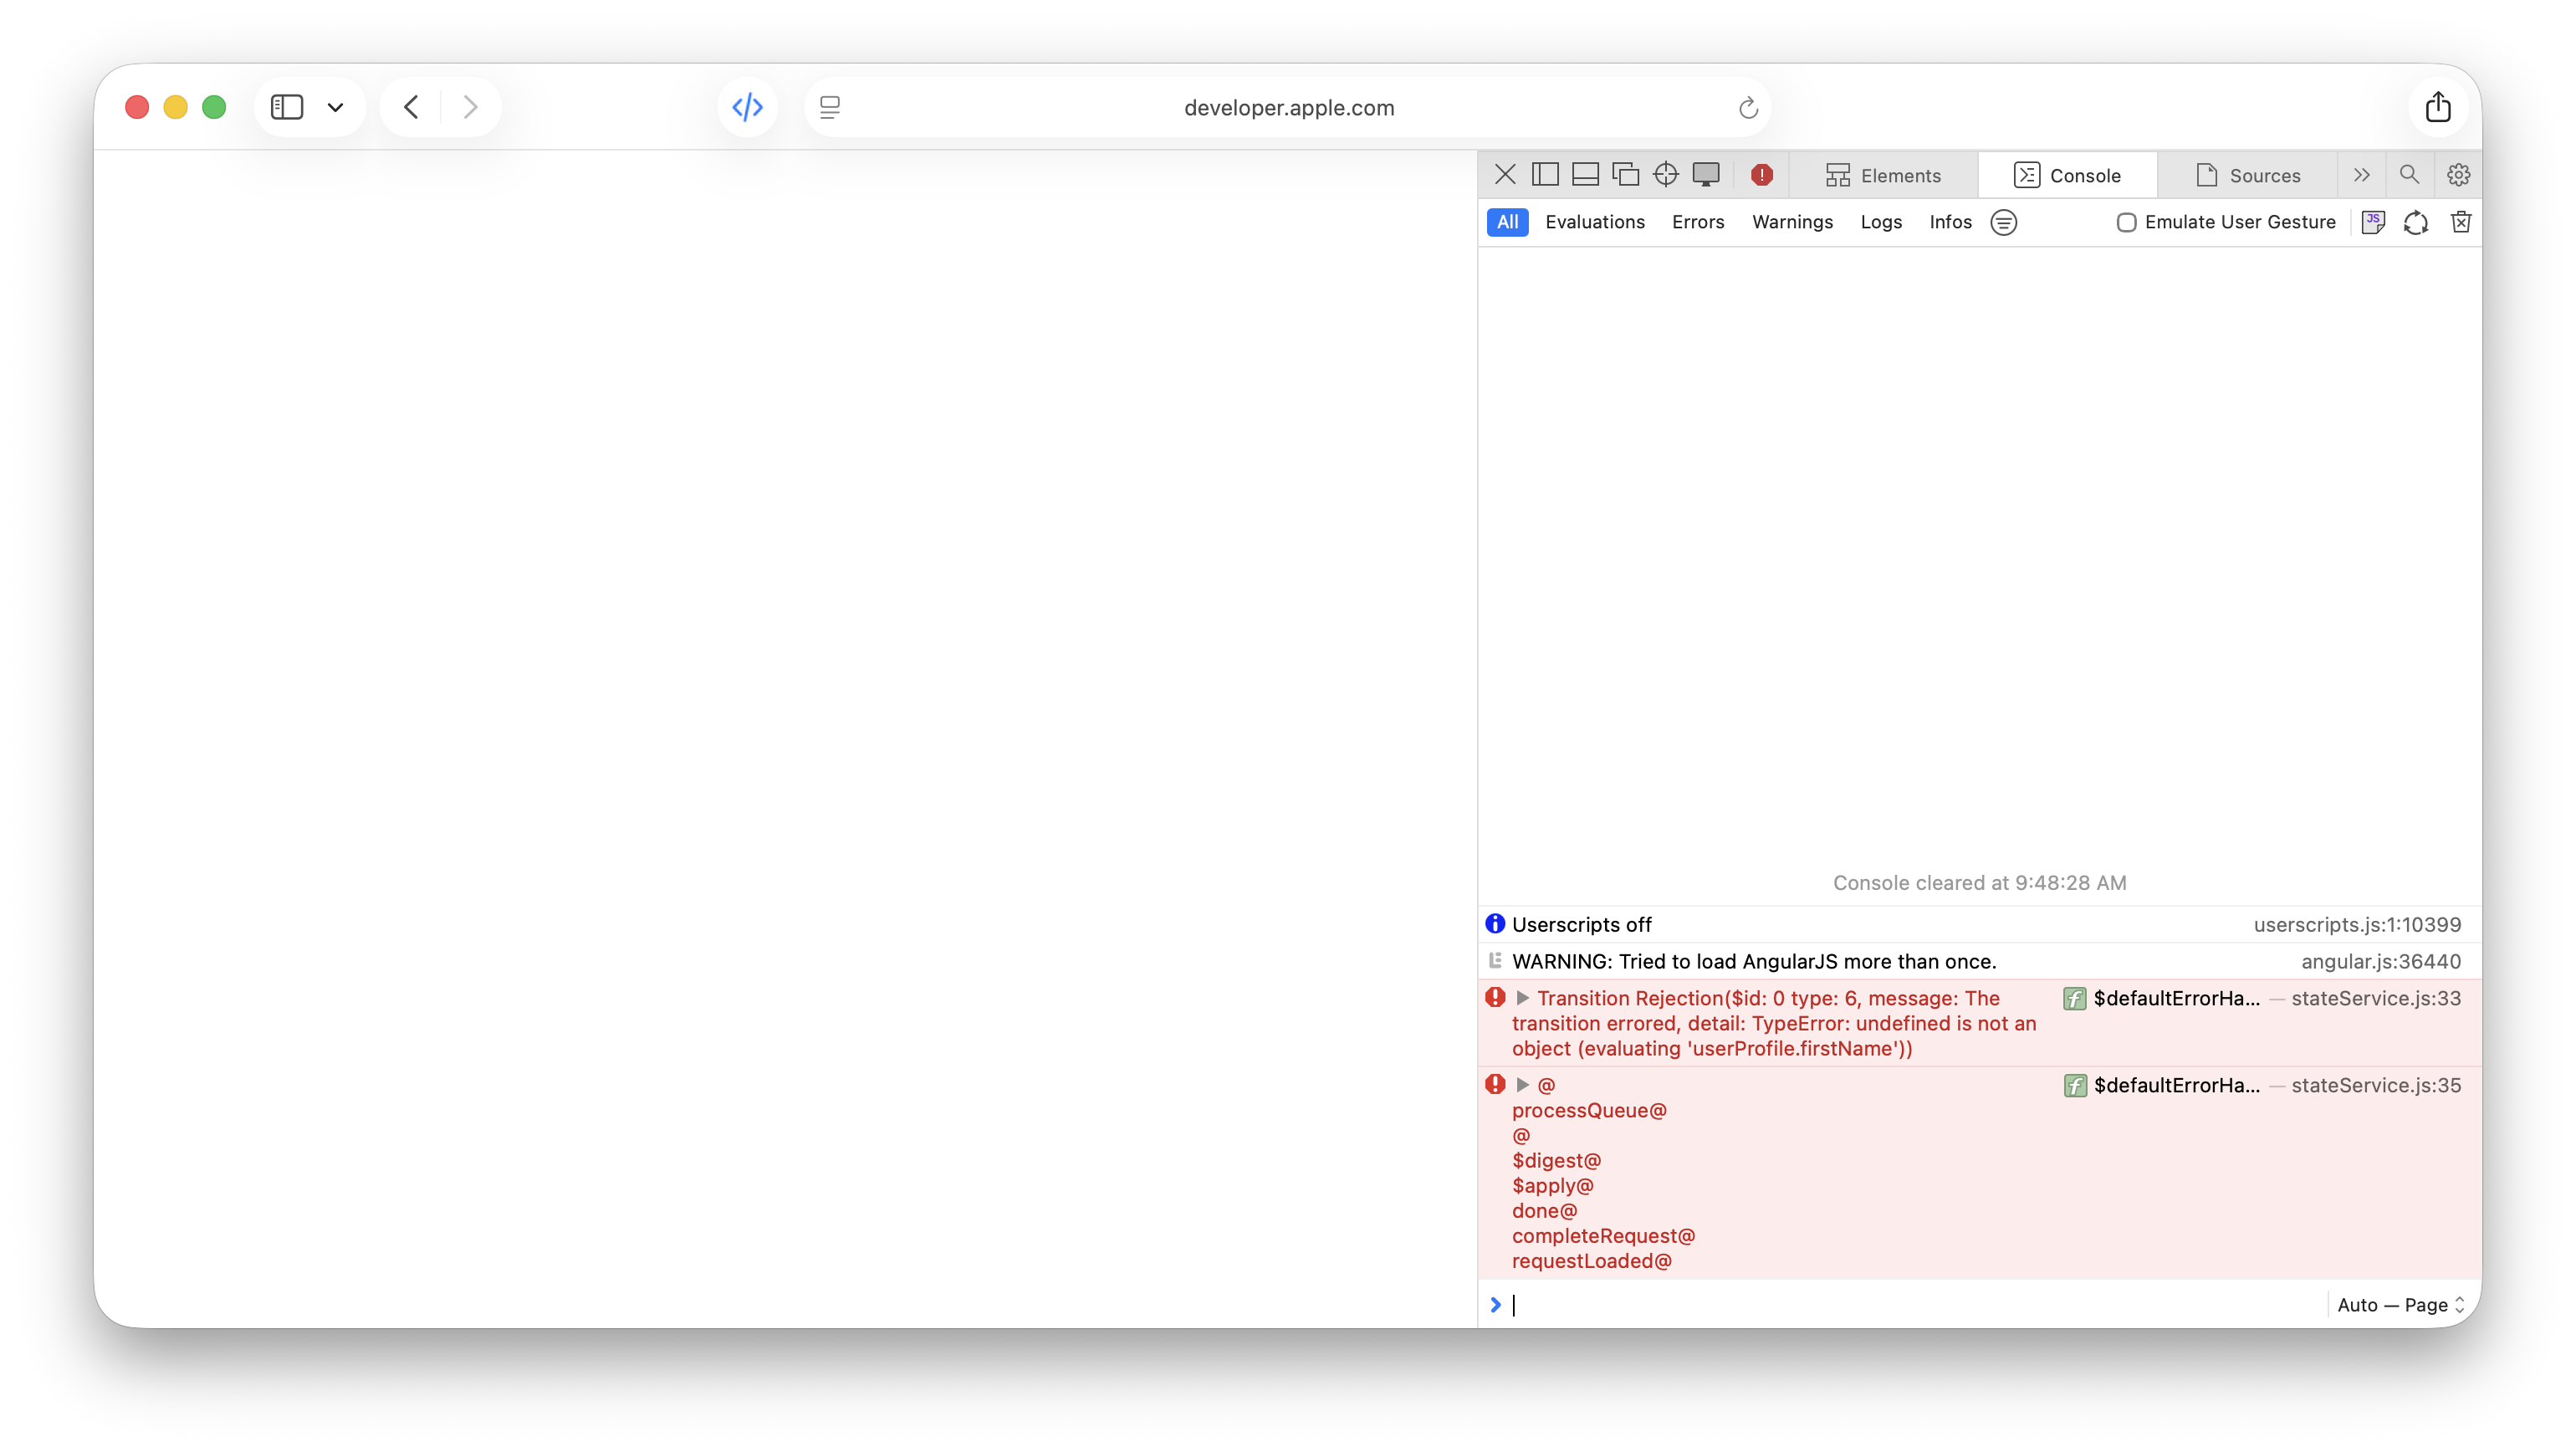Click error icon beside processQueue stack trace

(x=1495, y=1084)
